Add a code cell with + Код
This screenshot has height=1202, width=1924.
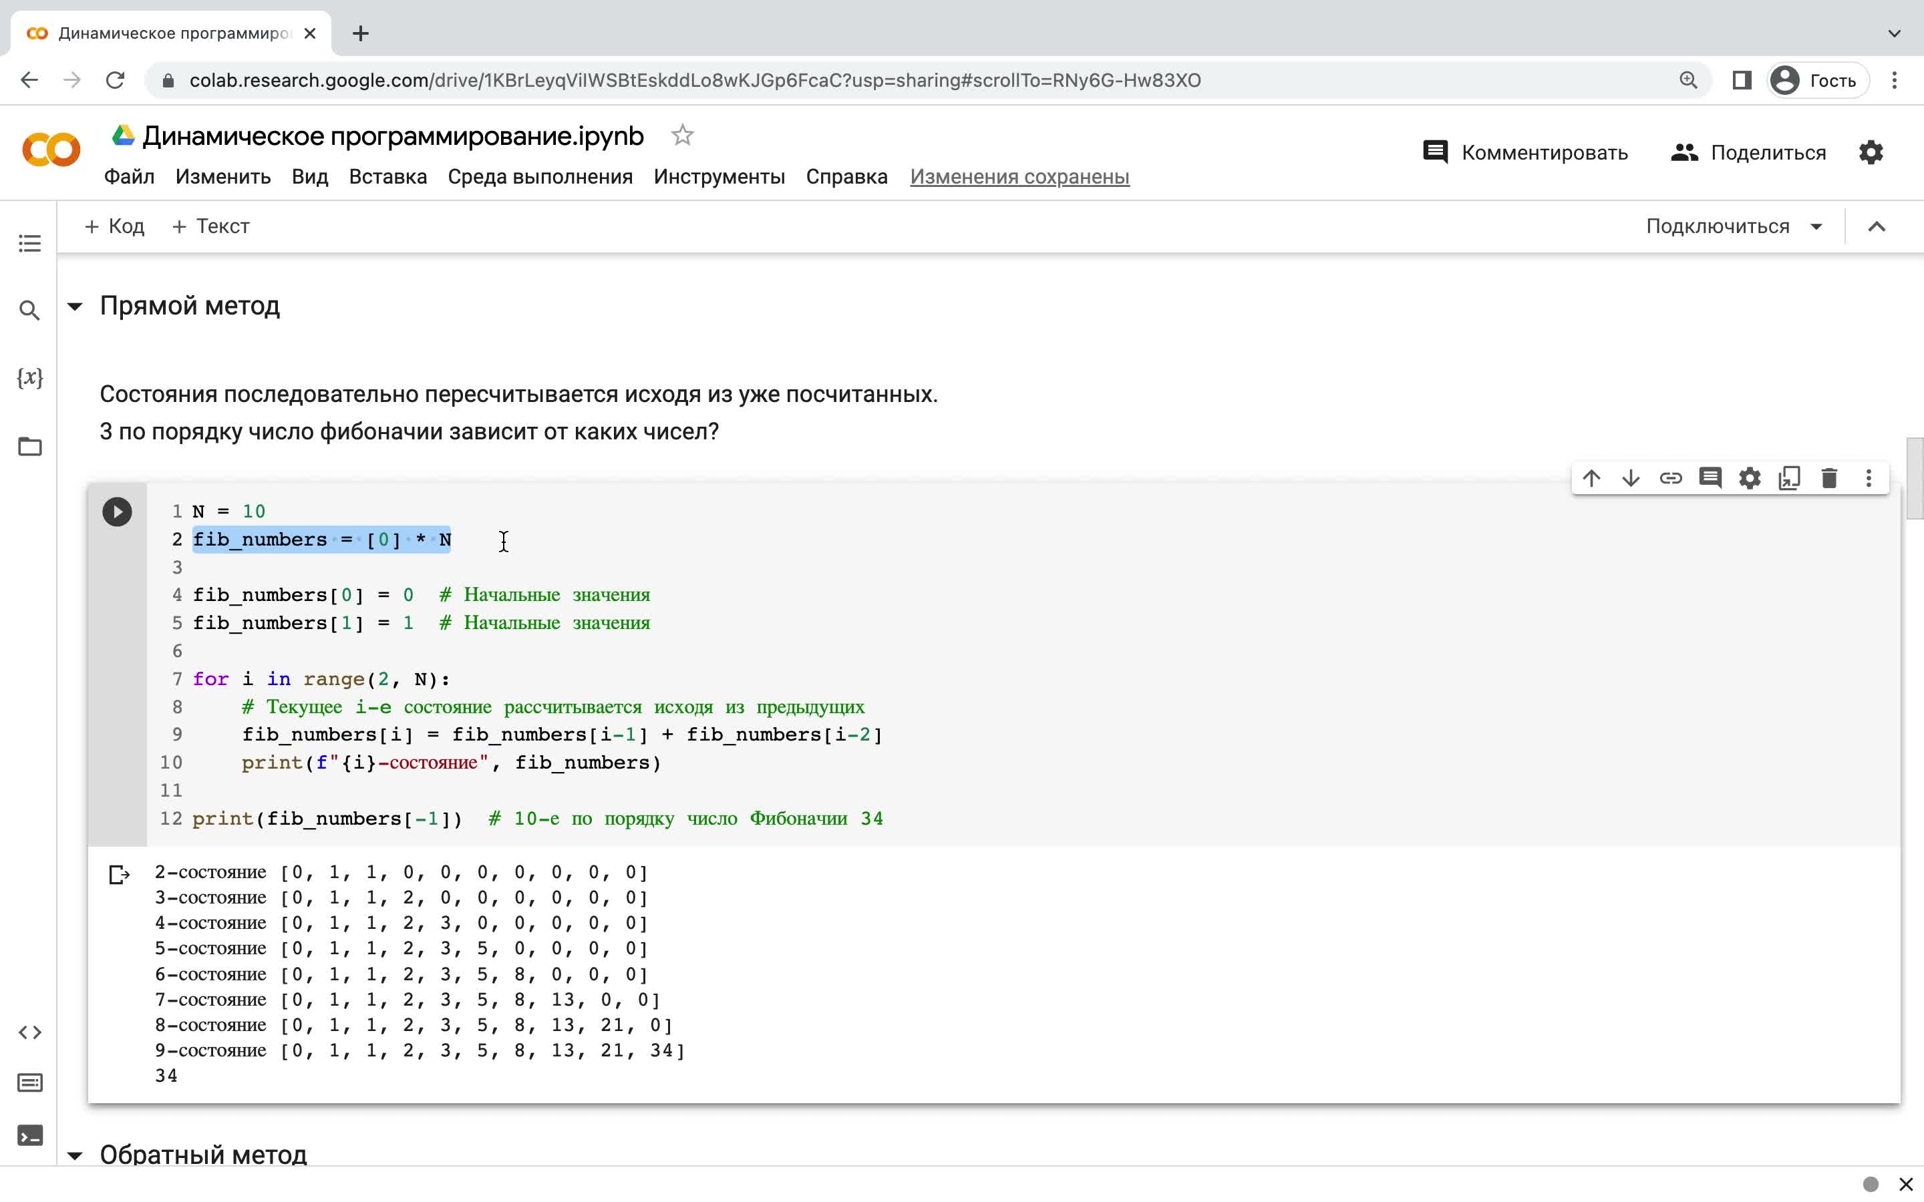(x=114, y=226)
